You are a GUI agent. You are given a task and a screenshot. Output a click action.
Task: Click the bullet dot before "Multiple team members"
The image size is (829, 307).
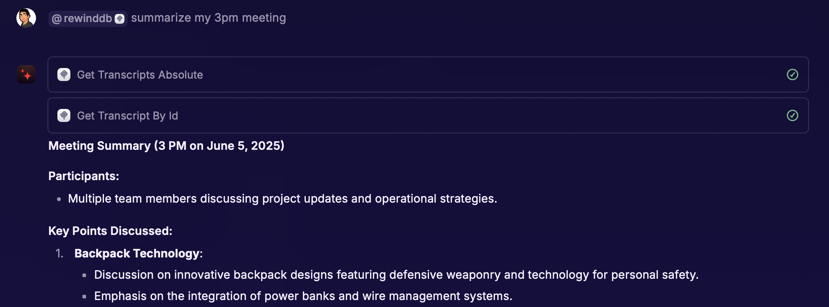point(59,199)
